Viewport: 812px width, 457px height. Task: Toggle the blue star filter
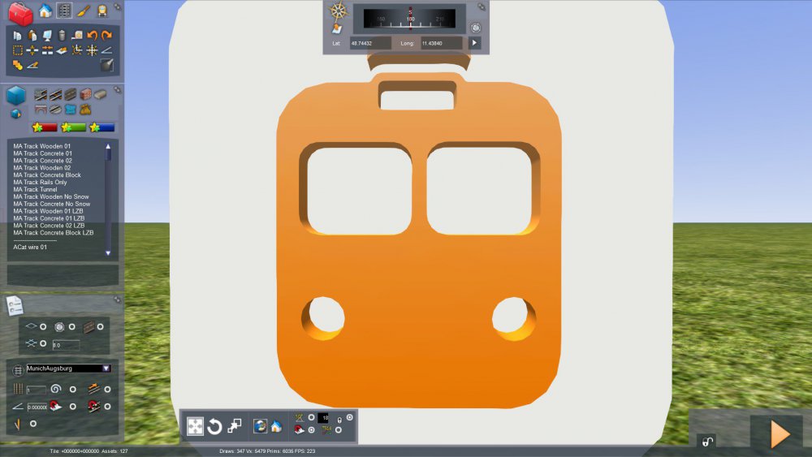point(102,127)
